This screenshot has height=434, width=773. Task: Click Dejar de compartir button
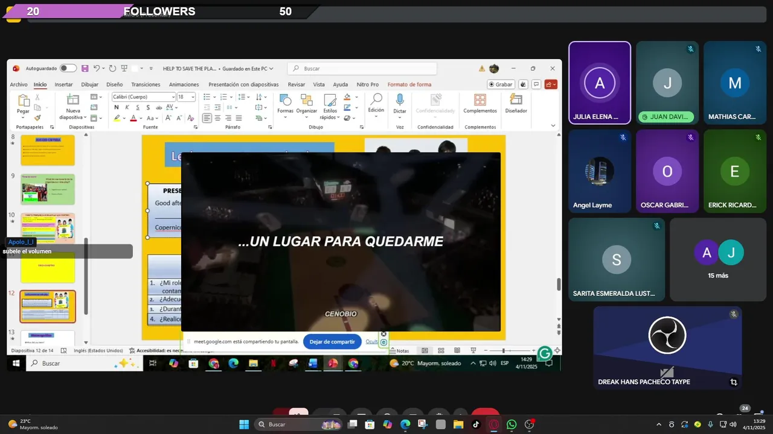tap(332, 342)
